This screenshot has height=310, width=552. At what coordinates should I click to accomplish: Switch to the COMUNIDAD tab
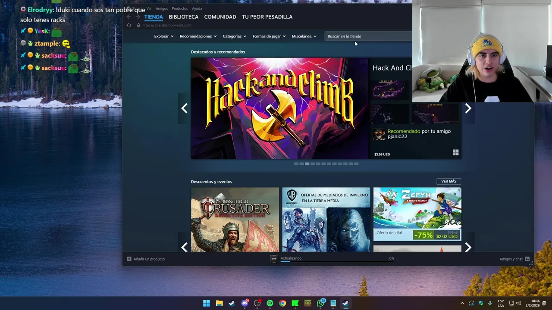(x=220, y=17)
